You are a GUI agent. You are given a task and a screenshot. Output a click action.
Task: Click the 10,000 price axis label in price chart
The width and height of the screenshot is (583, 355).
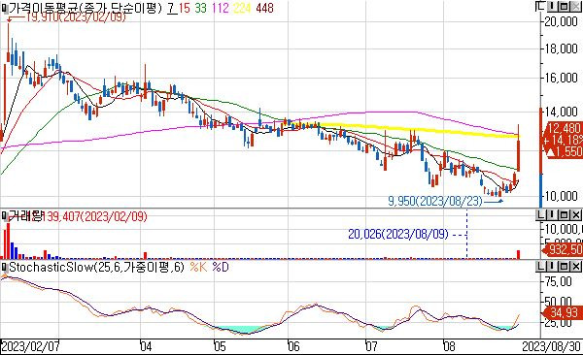[561, 196]
